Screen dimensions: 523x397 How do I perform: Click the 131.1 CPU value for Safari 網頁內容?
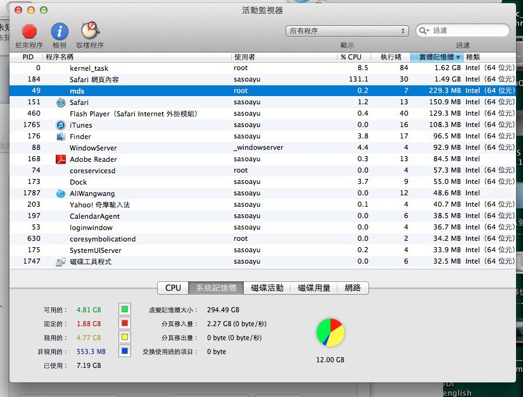click(358, 79)
